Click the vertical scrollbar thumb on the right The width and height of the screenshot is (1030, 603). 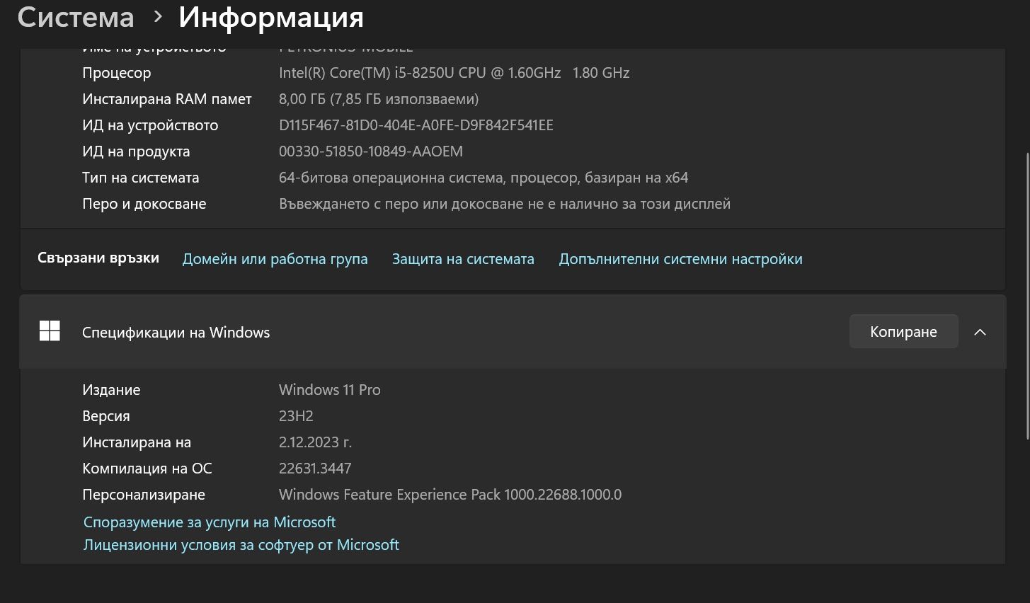(1026, 296)
